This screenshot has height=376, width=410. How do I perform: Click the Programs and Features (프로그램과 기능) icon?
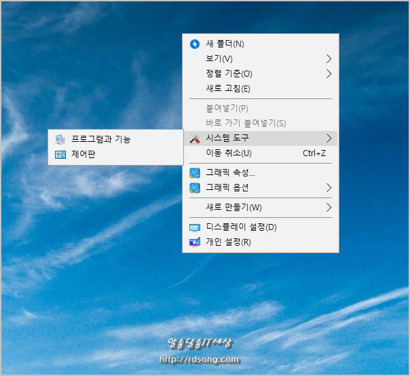[60, 139]
